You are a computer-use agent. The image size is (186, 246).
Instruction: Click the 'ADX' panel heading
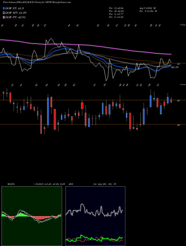coord(71,184)
